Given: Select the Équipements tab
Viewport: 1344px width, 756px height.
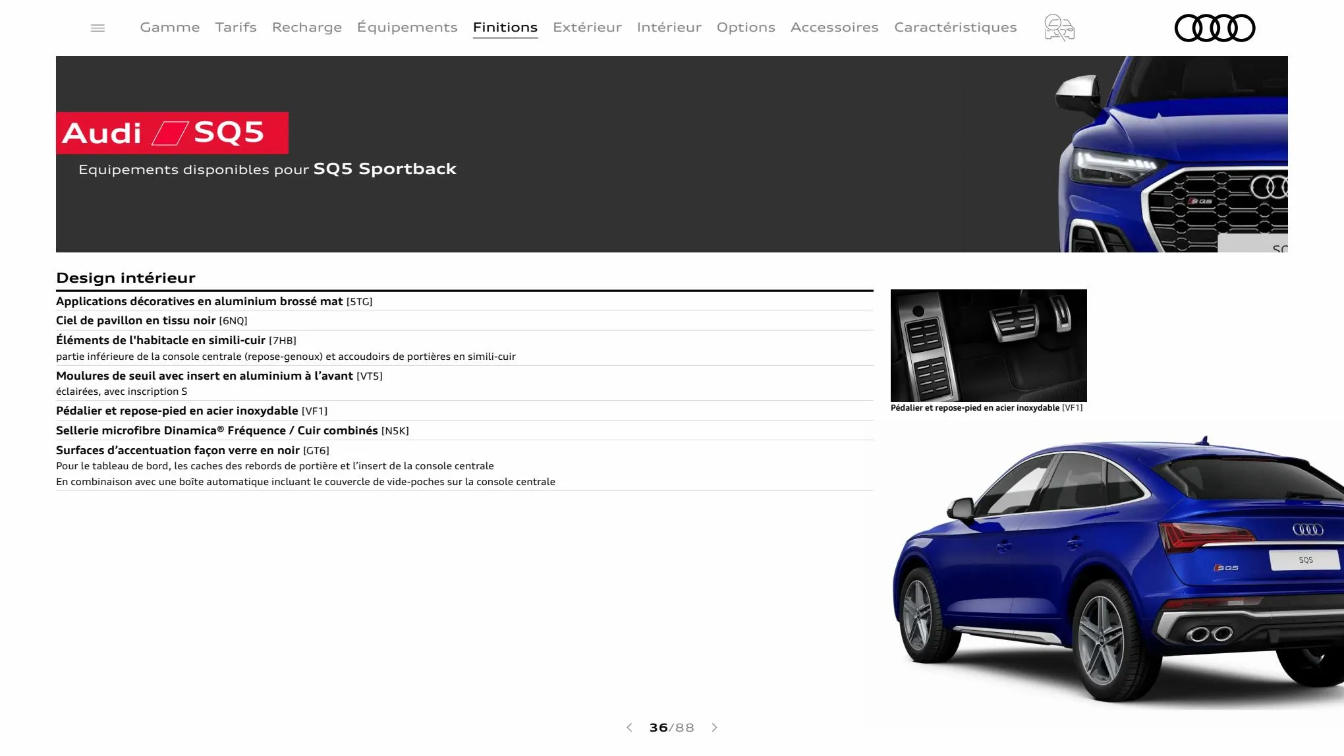Looking at the screenshot, I should [407, 27].
